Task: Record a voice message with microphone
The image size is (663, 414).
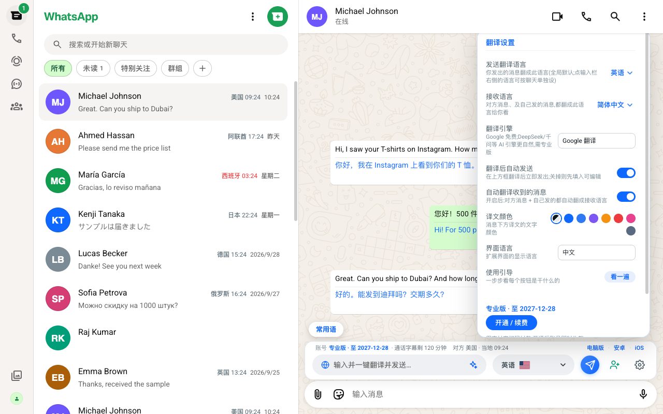Action: pos(643,394)
